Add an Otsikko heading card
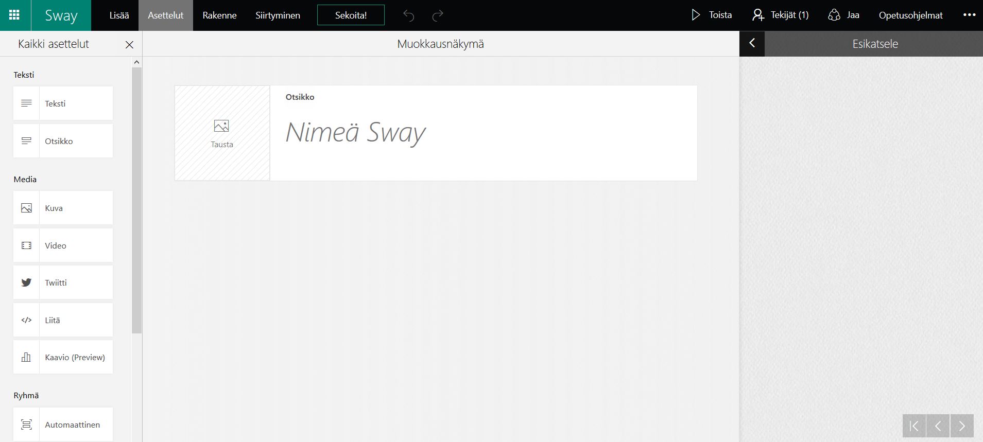This screenshot has height=442, width=983. coord(63,141)
